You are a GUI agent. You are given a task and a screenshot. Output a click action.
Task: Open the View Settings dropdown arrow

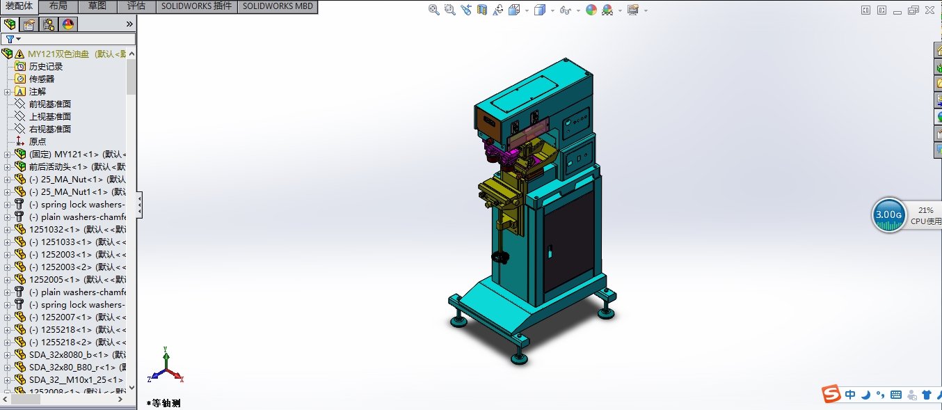click(x=646, y=10)
